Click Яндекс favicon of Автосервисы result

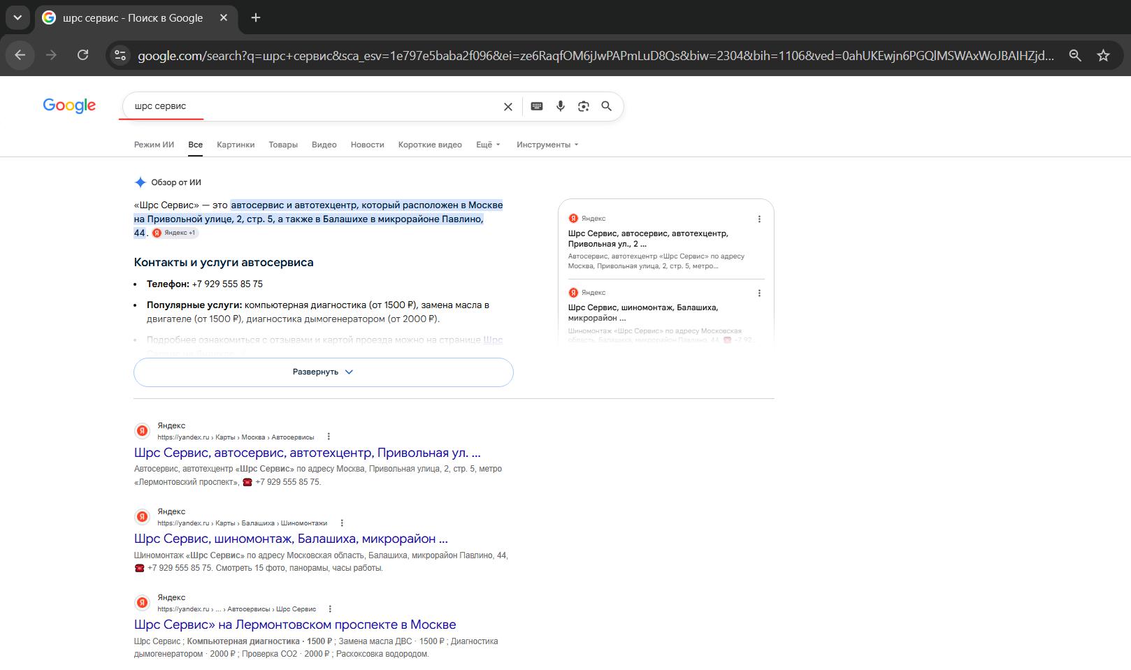coord(143,430)
